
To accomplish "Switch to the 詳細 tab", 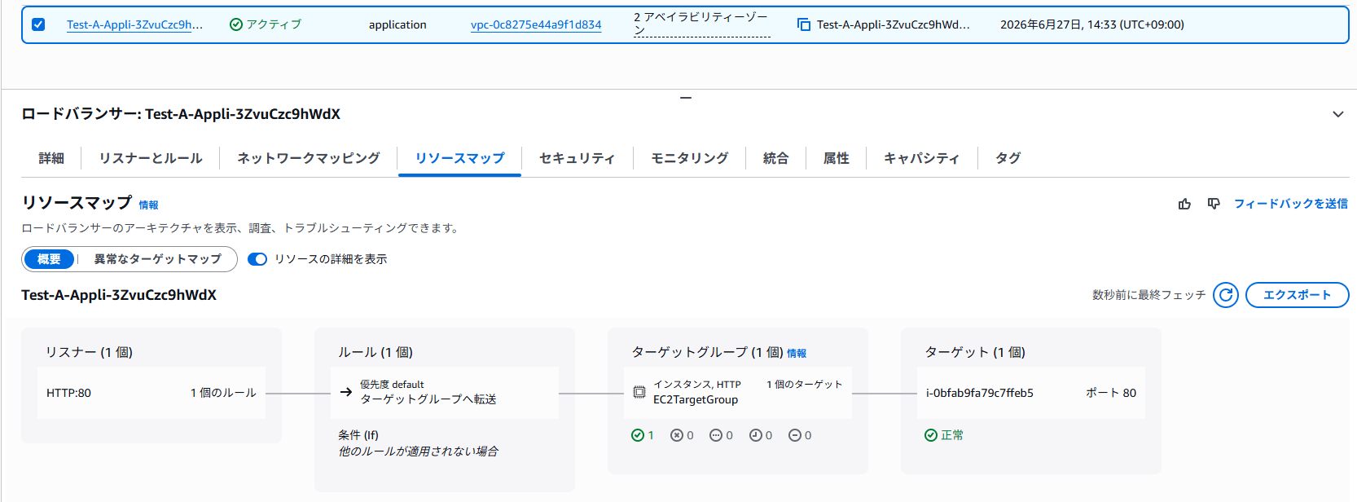I will 51,158.
